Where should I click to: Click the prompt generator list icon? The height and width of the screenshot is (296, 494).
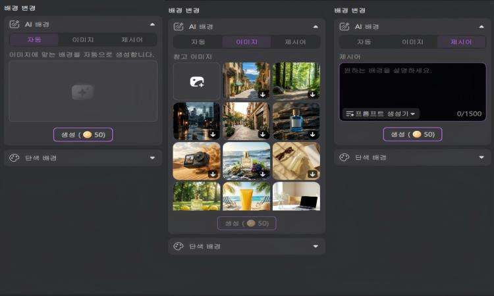(x=350, y=114)
